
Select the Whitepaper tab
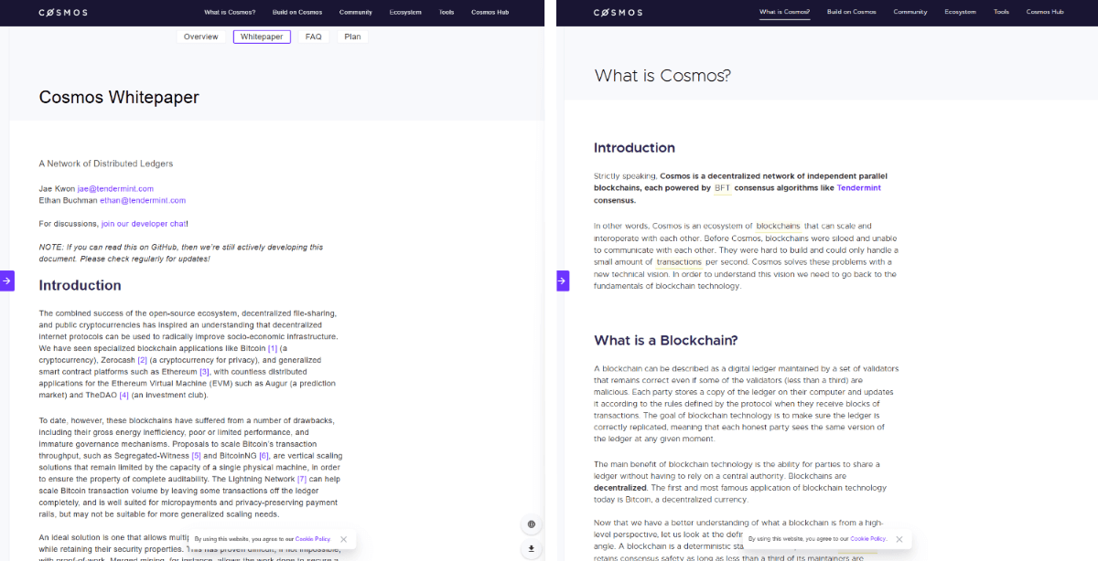pyautogui.click(x=262, y=37)
